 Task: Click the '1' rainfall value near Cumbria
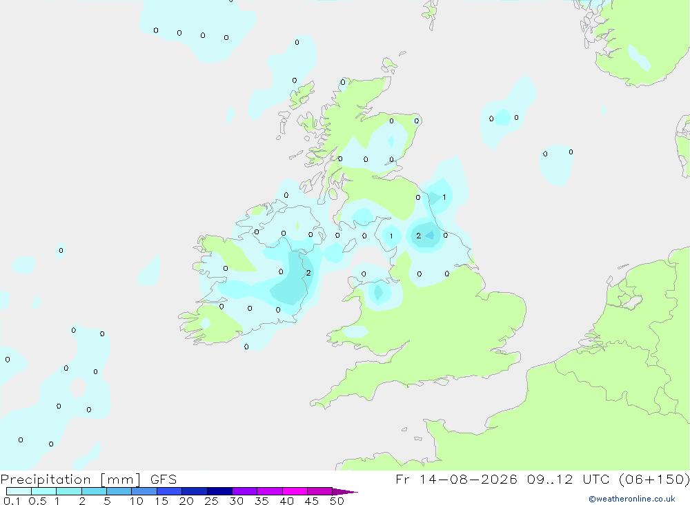(x=391, y=236)
